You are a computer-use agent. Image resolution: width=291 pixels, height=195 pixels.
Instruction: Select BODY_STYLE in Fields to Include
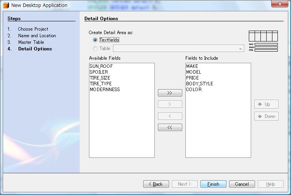click(199, 84)
